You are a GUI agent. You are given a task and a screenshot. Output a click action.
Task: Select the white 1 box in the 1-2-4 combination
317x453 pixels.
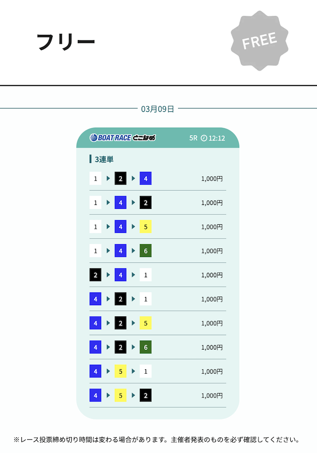coord(96,179)
